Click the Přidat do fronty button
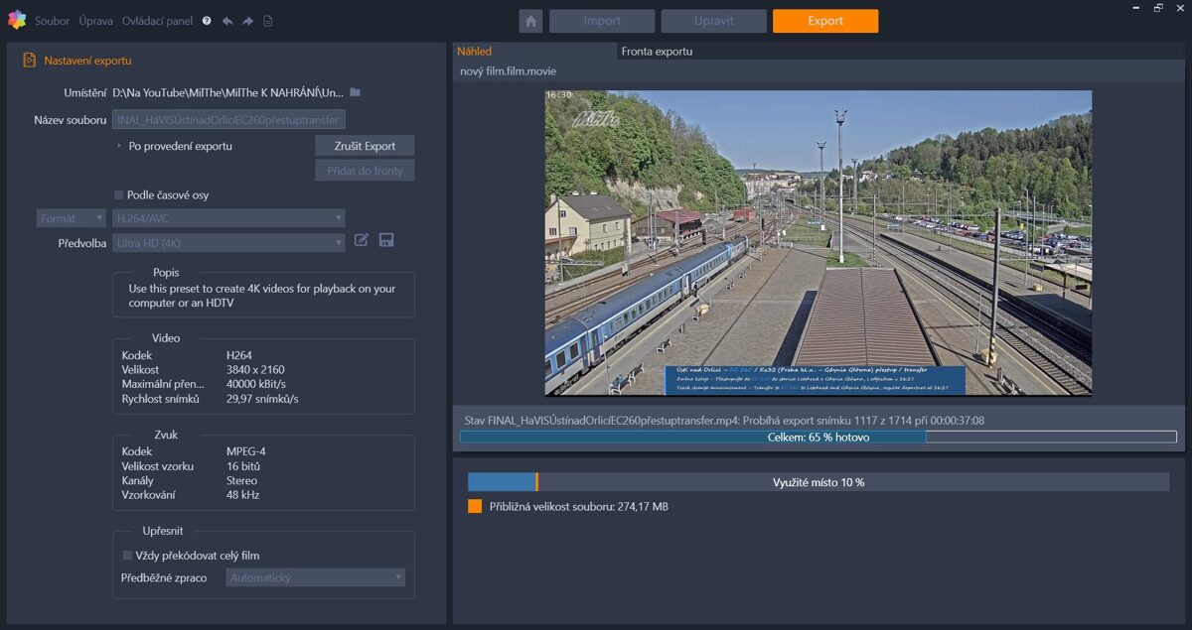 [x=366, y=171]
